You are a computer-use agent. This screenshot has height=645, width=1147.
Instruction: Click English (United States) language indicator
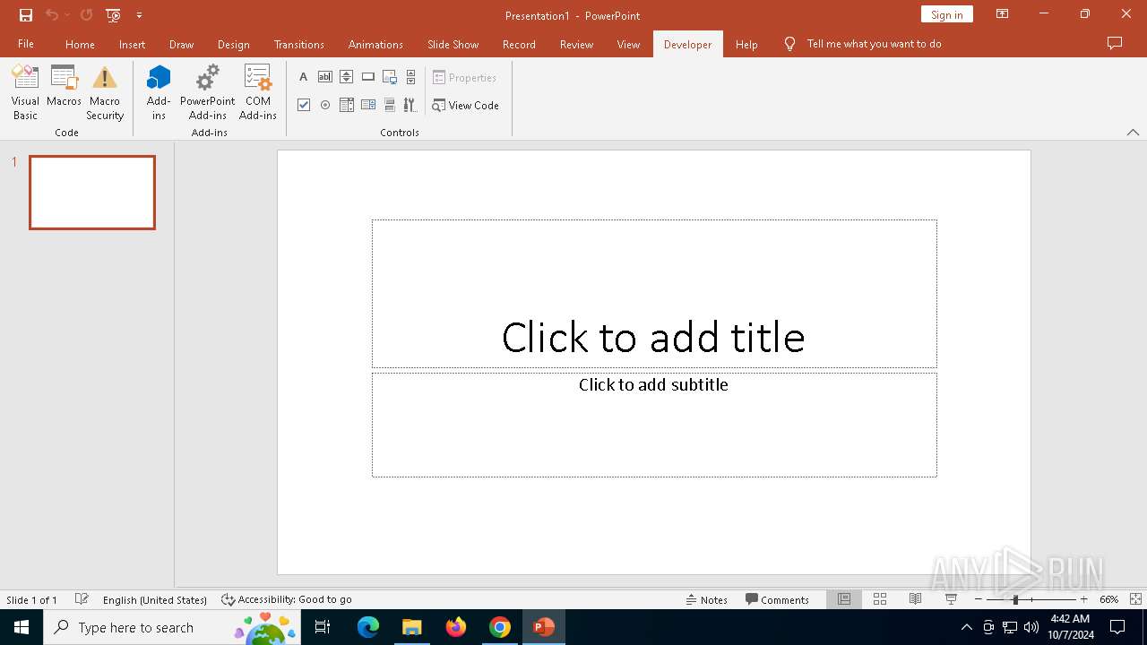155,599
